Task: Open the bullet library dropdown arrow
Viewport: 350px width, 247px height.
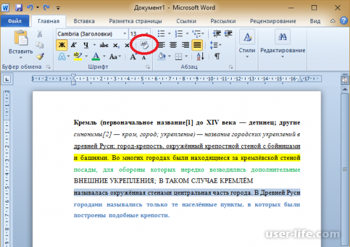Action: pyautogui.click(x=169, y=34)
